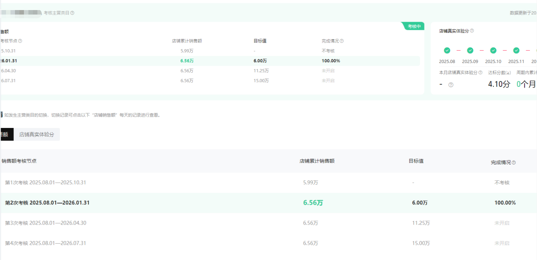This screenshot has height=260, width=537.
Task: Select the black 销售额 tab
Action: pyautogui.click(x=5, y=134)
